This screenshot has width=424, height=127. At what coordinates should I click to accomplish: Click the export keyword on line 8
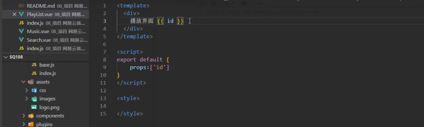(127, 60)
